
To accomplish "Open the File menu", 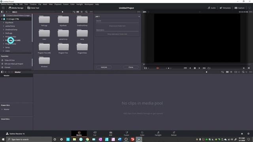I will pyautogui.click(x=16, y=4).
